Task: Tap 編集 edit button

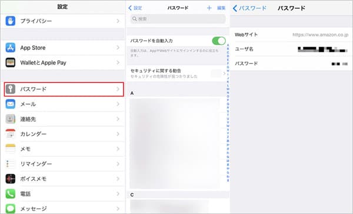Action: pyautogui.click(x=221, y=8)
